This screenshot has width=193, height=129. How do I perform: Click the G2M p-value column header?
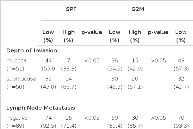pyautogui.click(x=158, y=32)
